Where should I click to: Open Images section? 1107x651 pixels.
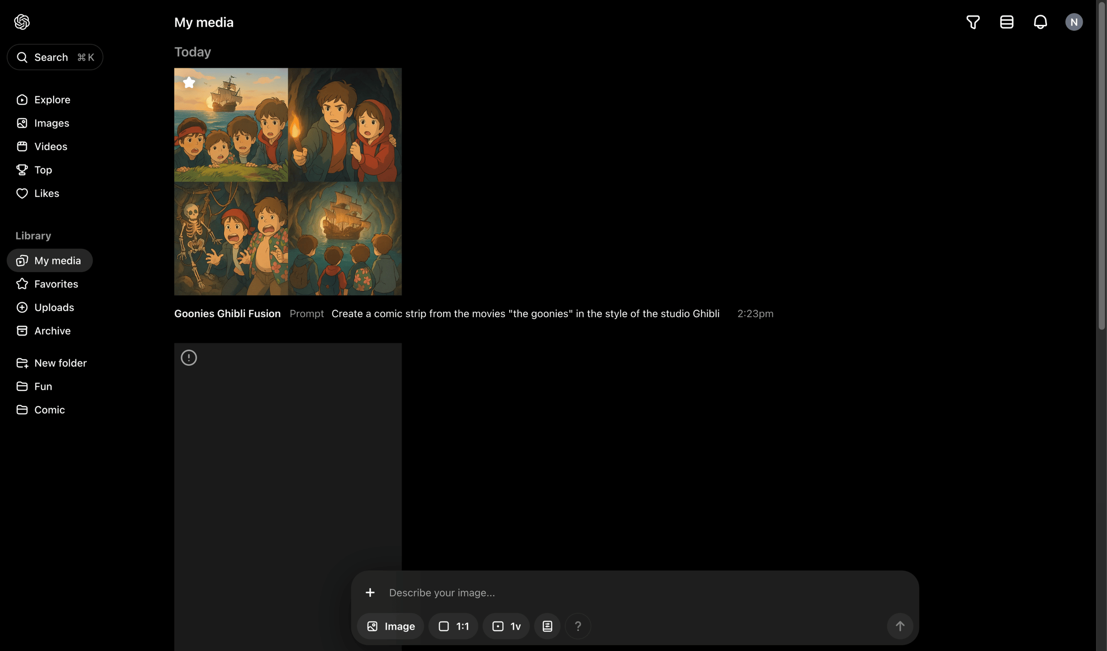(x=43, y=123)
